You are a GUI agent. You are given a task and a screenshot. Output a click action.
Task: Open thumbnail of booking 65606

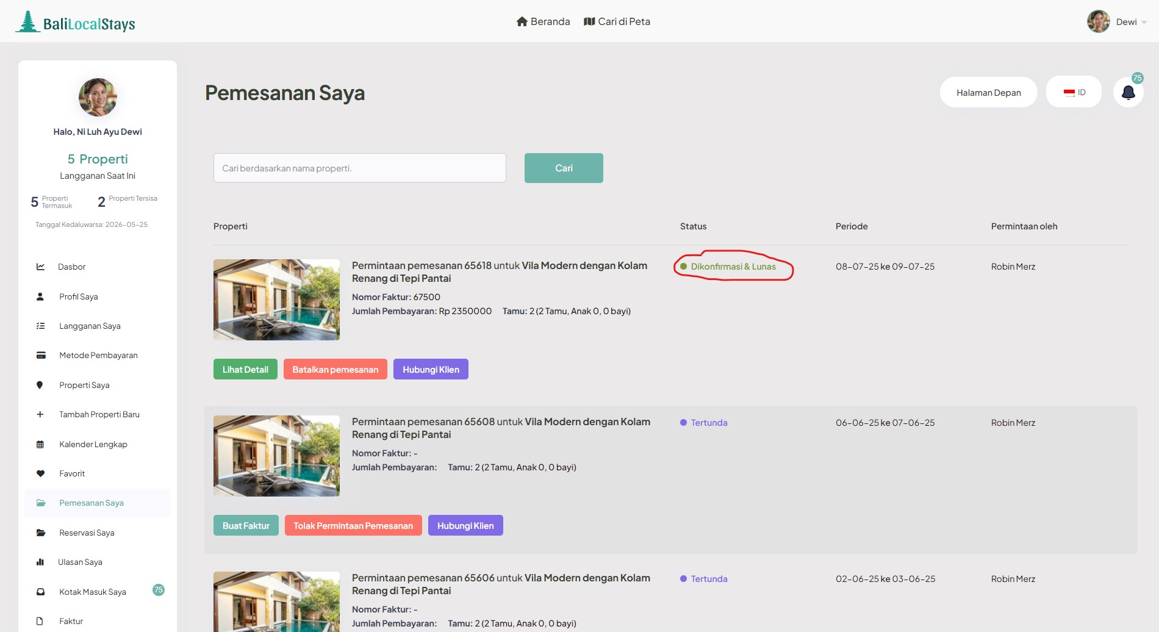[x=276, y=601]
